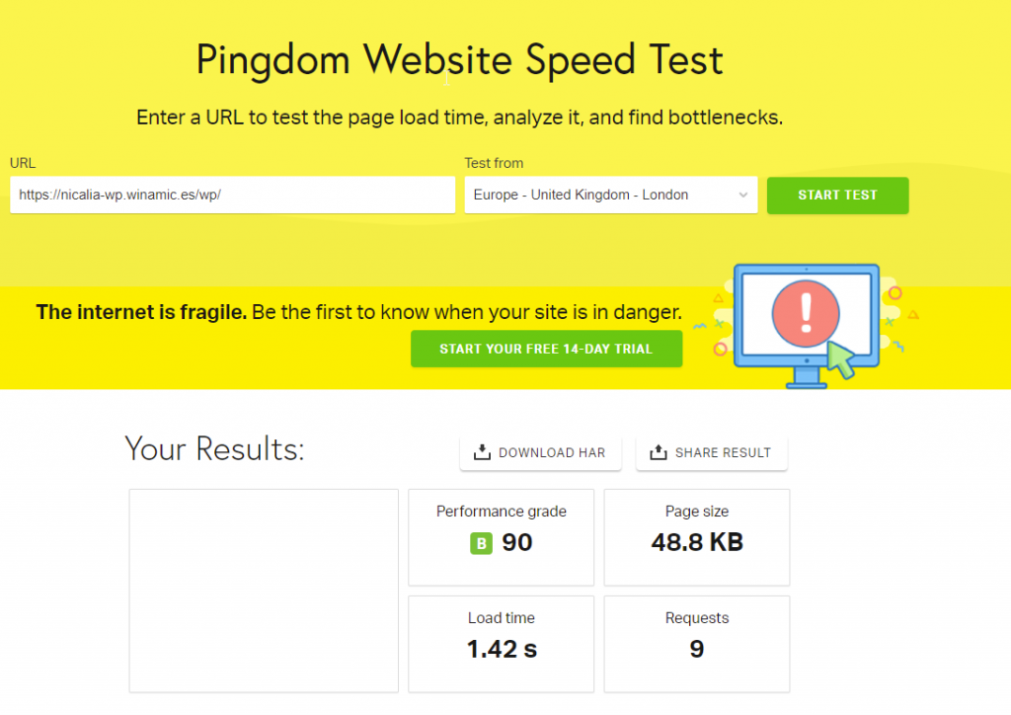Click the share icon beside Share Result
Viewport: 1011px width, 715px height.
point(659,452)
